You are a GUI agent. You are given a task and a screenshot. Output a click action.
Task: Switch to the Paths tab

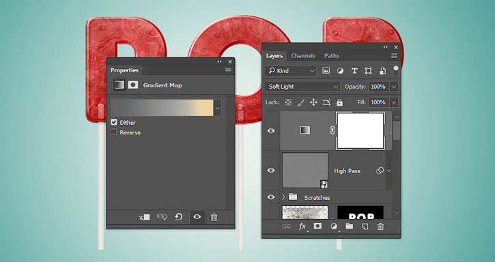tap(331, 56)
